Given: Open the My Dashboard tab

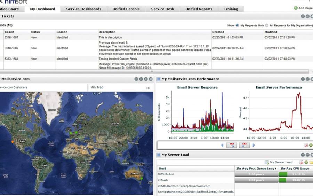Looking at the screenshot, I should coord(42,9).
